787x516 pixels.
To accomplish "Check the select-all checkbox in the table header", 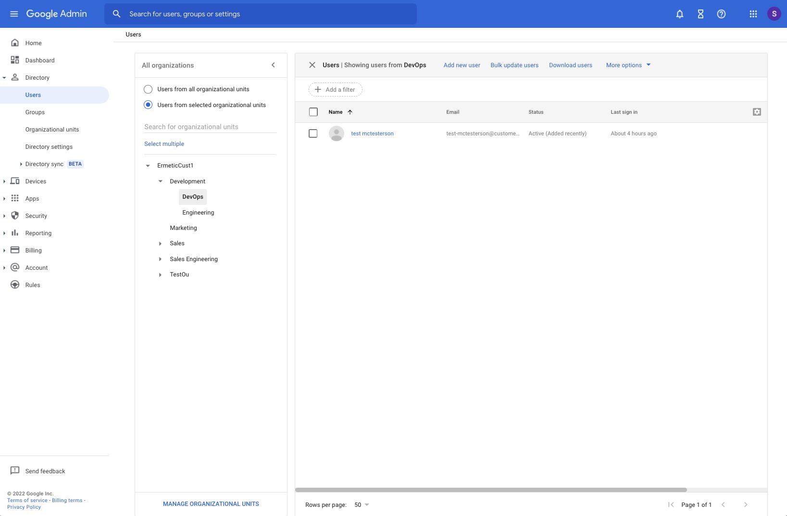I will point(313,111).
